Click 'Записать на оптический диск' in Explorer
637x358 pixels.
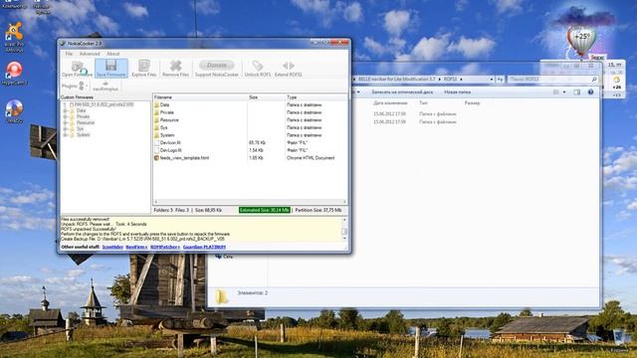[402, 92]
